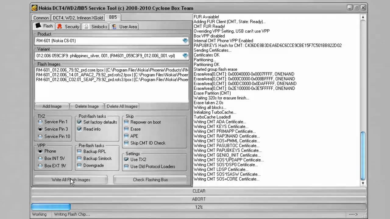This screenshot has height=219, width=390.
Task: Toggle Read info checkbox
Action: click(79, 129)
